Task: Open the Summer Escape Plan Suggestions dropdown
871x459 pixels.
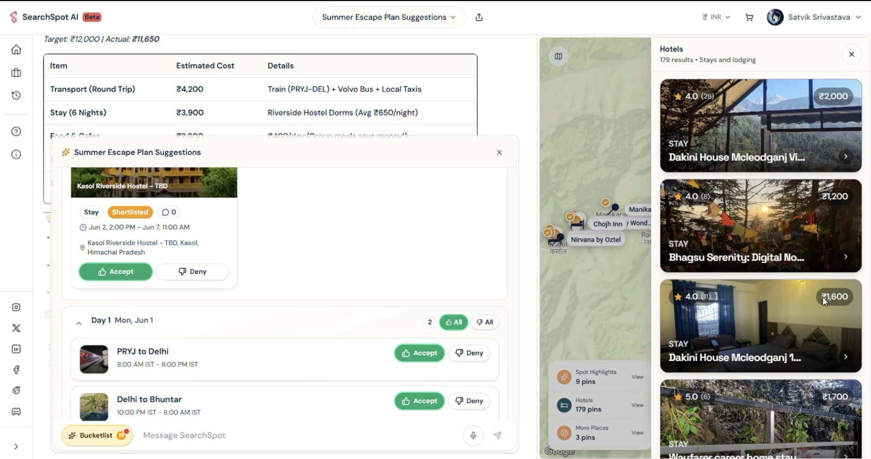Action: click(389, 17)
